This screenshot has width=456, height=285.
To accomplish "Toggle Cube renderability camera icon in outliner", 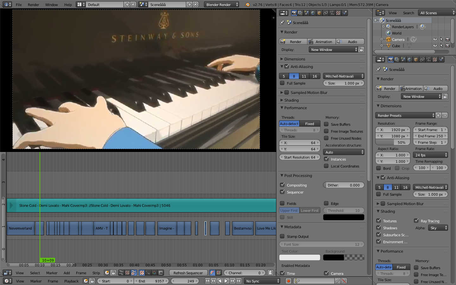I will (447, 46).
